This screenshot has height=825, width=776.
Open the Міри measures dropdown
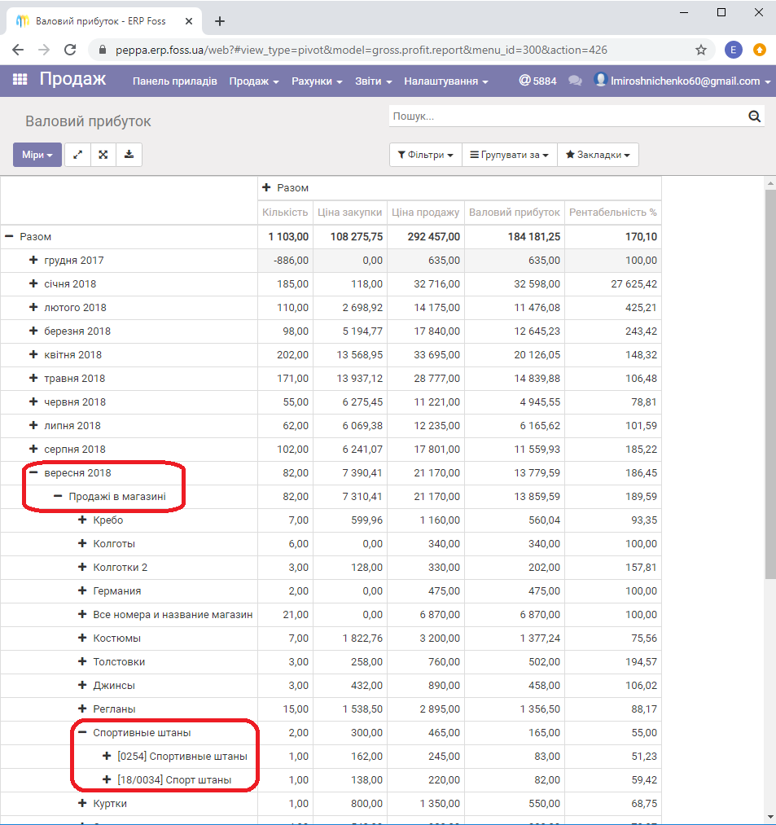coord(37,155)
